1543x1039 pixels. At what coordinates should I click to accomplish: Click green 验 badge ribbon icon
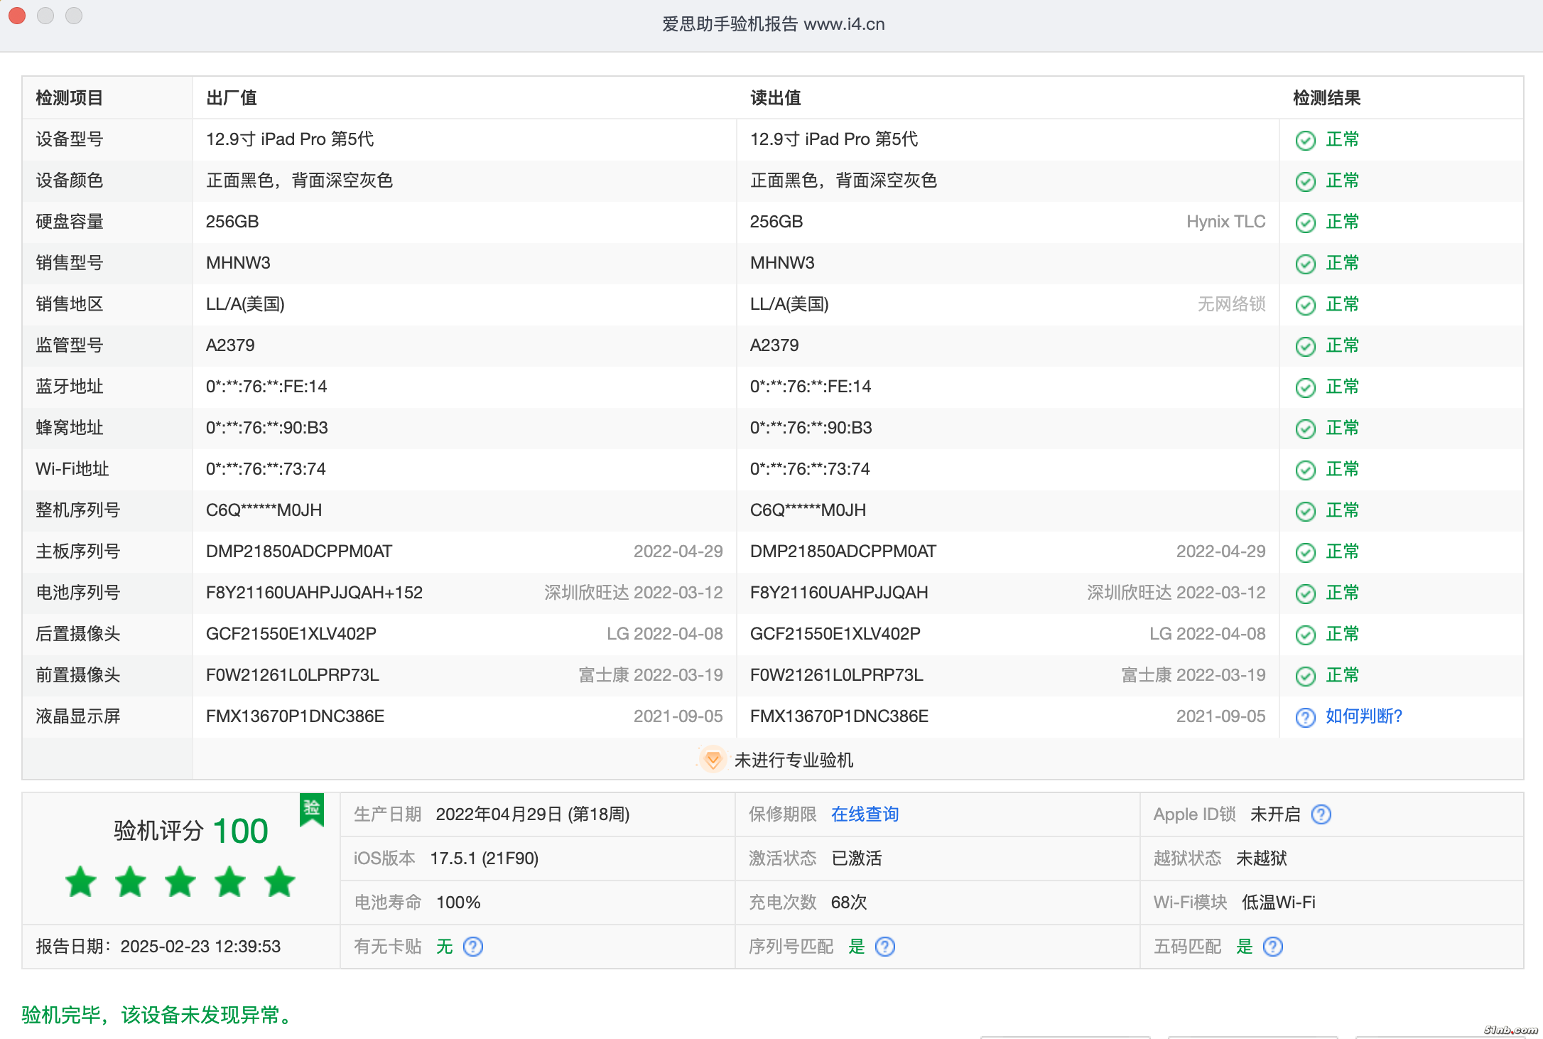312,809
